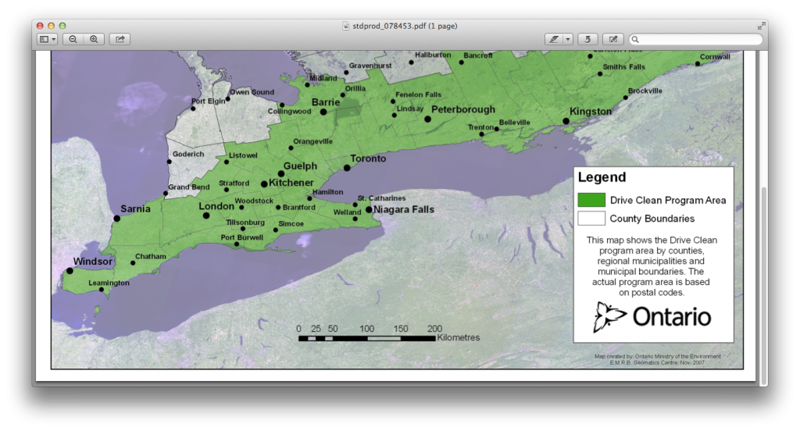Click the Toronto city marker on map

[x=347, y=167]
